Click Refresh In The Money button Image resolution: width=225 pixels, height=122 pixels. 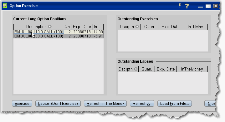click(105, 104)
